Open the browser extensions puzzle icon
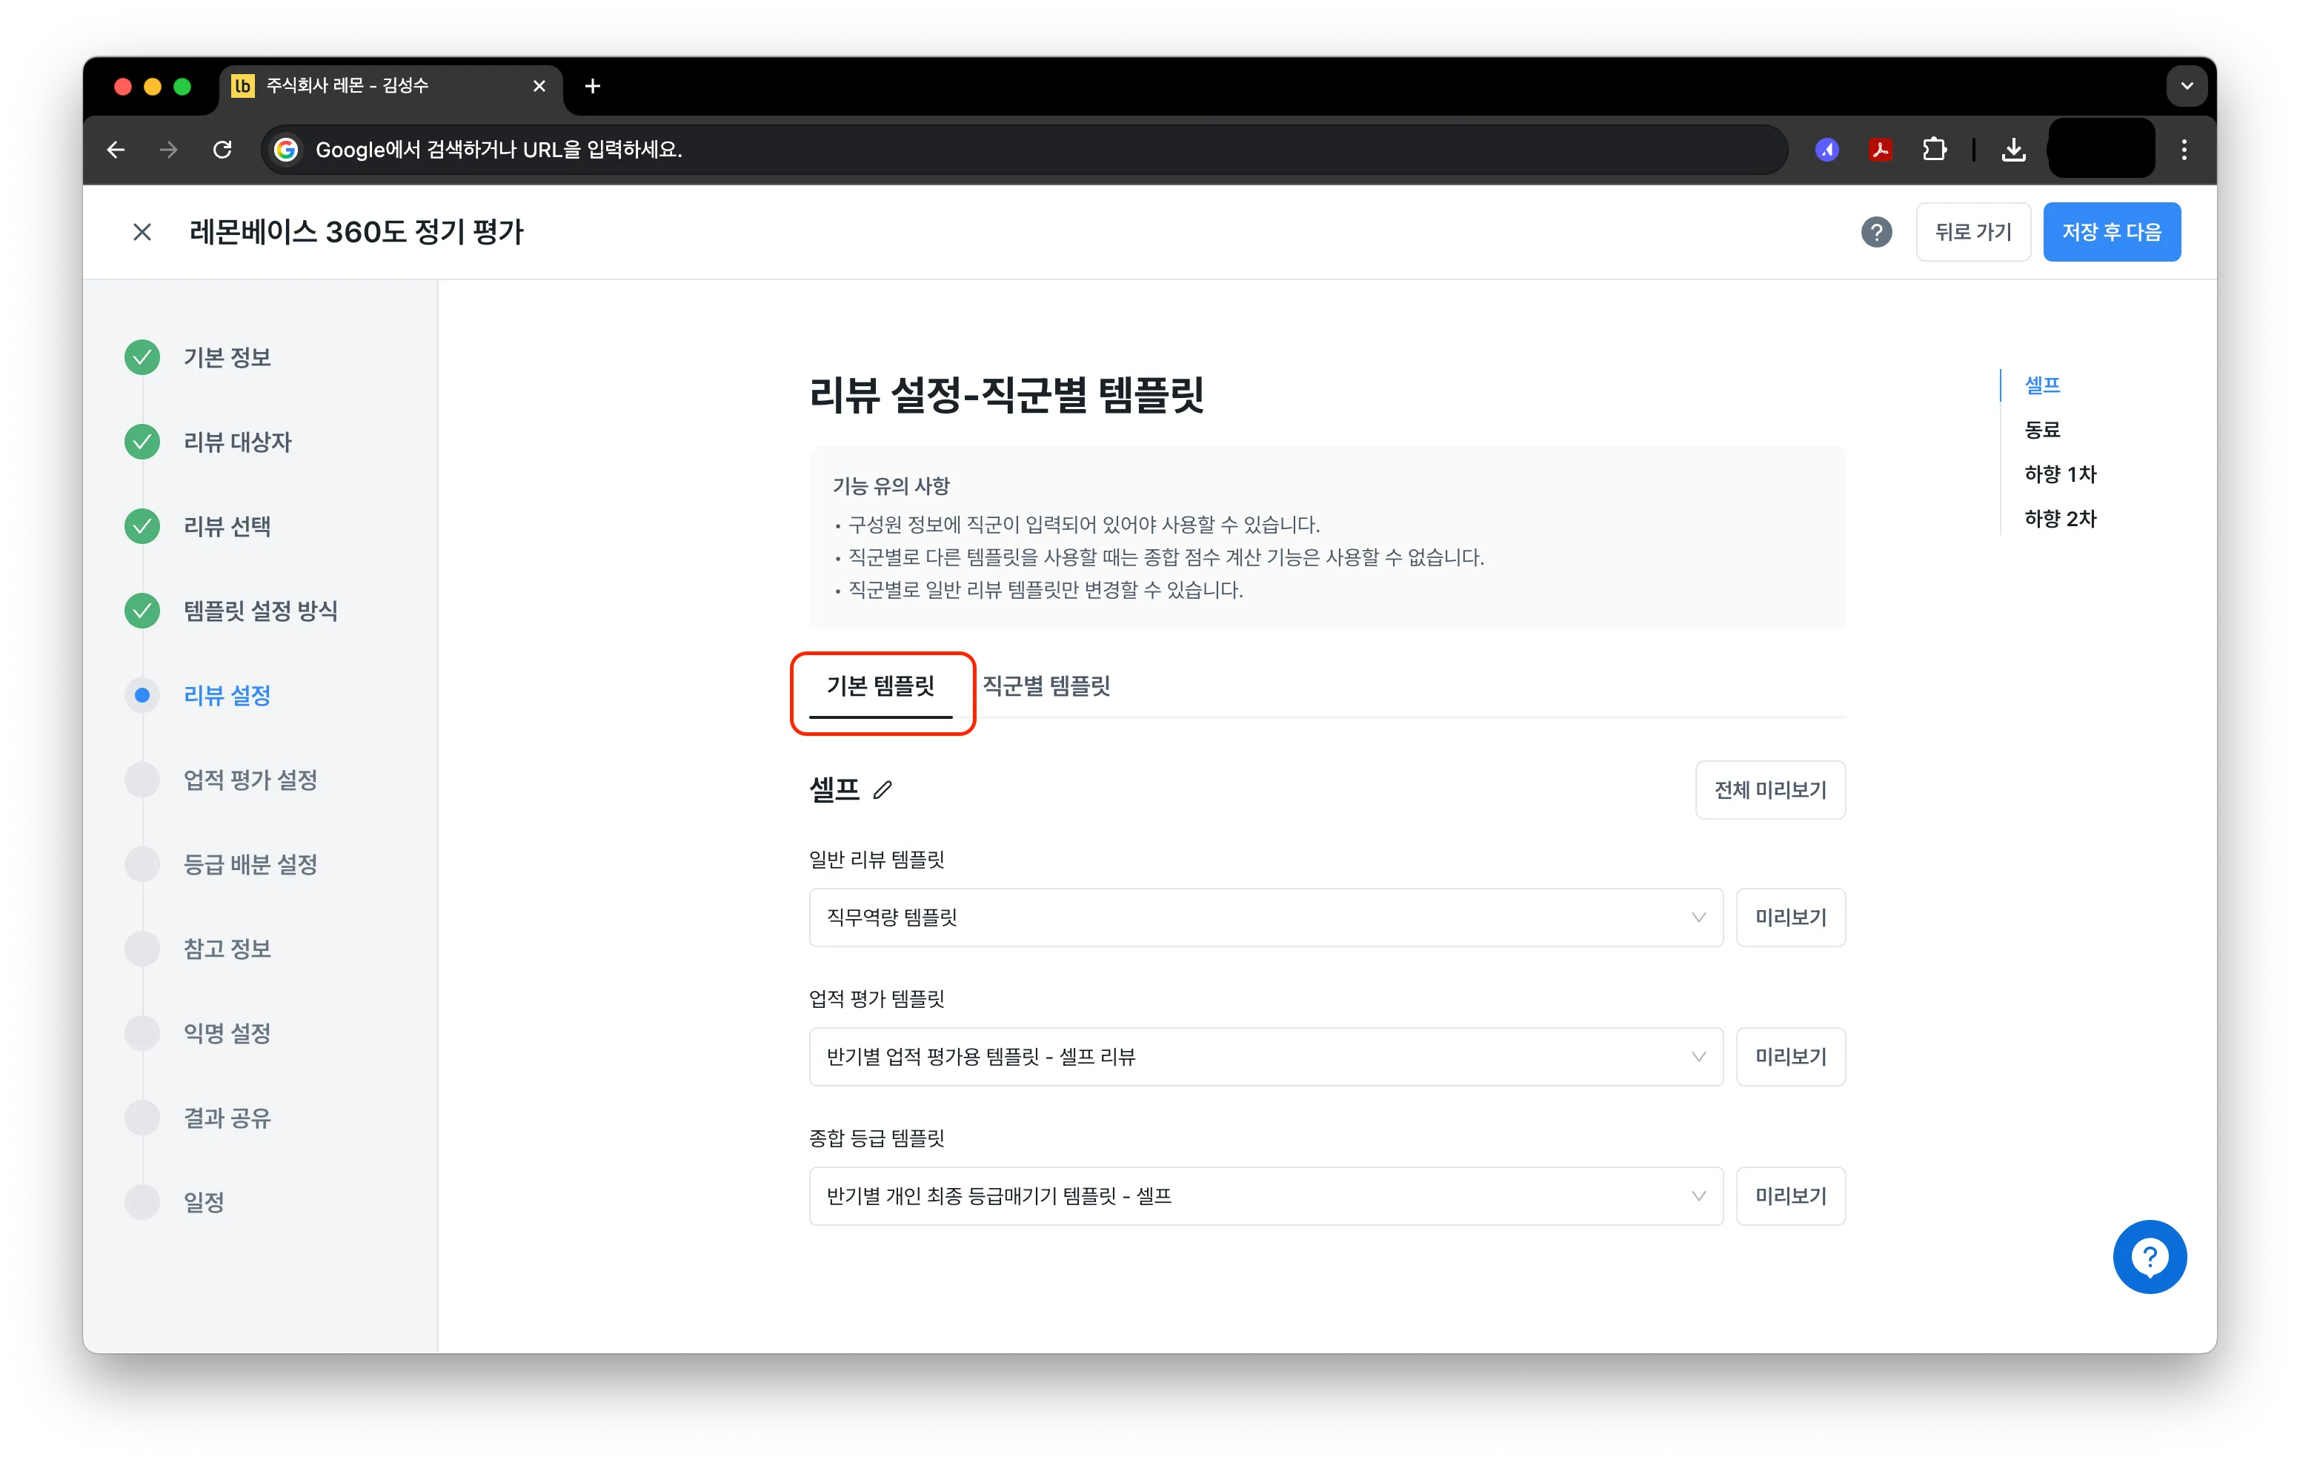This screenshot has height=1463, width=2300. 1934,150
